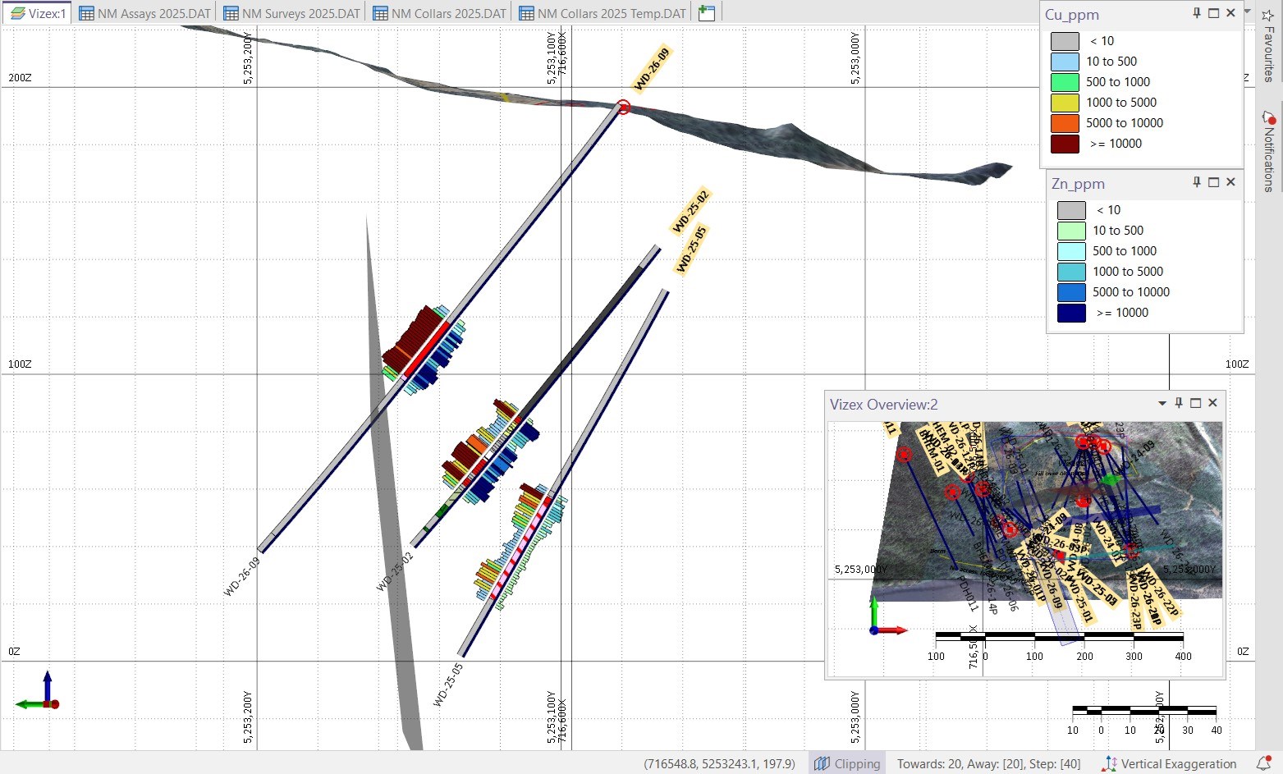The image size is (1283, 774).
Task: Select the Zn_ppm '10 to 500' pale green swatch
Action: coord(1071,231)
